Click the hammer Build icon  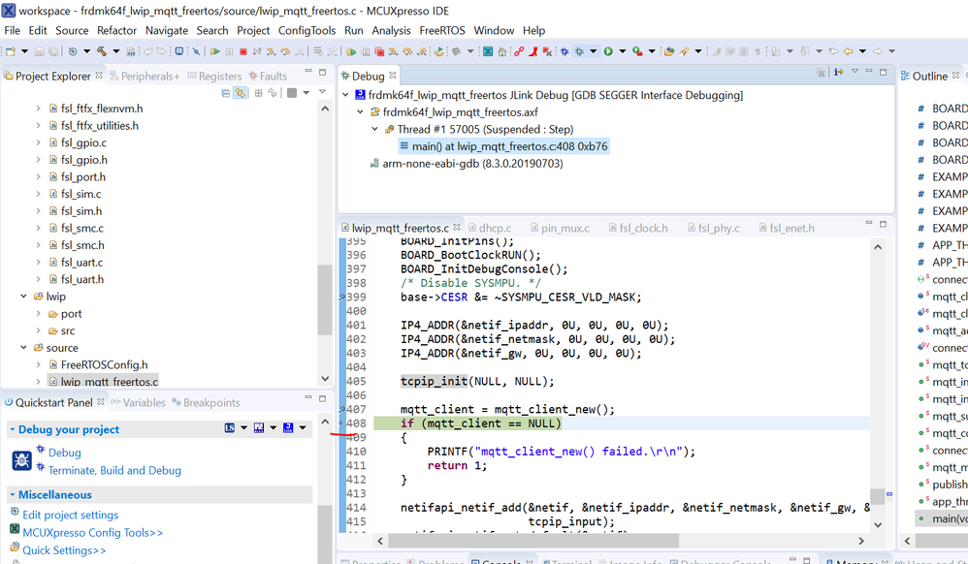[101, 51]
